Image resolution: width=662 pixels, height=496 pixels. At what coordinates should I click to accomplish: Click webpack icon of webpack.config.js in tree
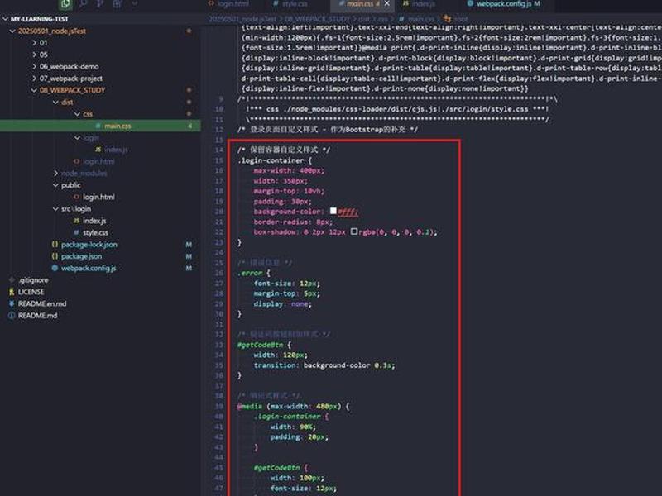[x=55, y=268]
